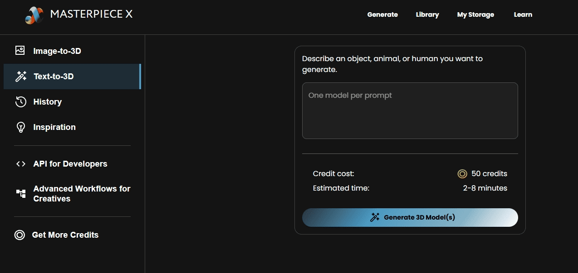This screenshot has width=578, height=273.
Task: Click the Inspiration lightbulb icon
Action: coord(20,127)
